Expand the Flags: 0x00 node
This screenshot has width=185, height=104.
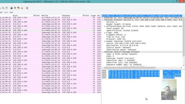coord(105,33)
